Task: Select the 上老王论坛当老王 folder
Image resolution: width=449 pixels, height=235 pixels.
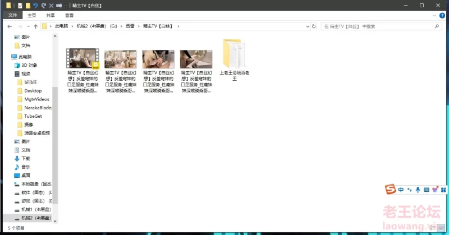Action: (x=234, y=60)
